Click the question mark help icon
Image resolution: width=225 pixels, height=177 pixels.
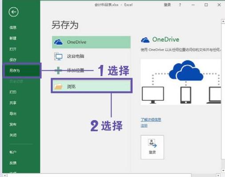pyautogui.click(x=180, y=5)
